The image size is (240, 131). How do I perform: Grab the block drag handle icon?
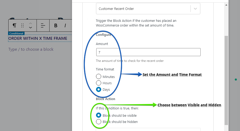click(22, 25)
